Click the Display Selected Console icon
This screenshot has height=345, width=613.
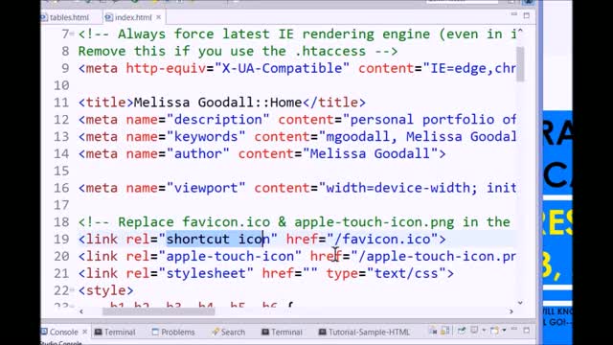coord(474,331)
